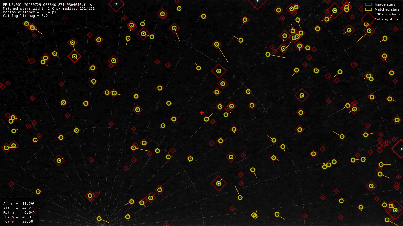403x226 pixels.
Task: Click the FF_USV001 FITS filename text
Action: tap(48, 5)
